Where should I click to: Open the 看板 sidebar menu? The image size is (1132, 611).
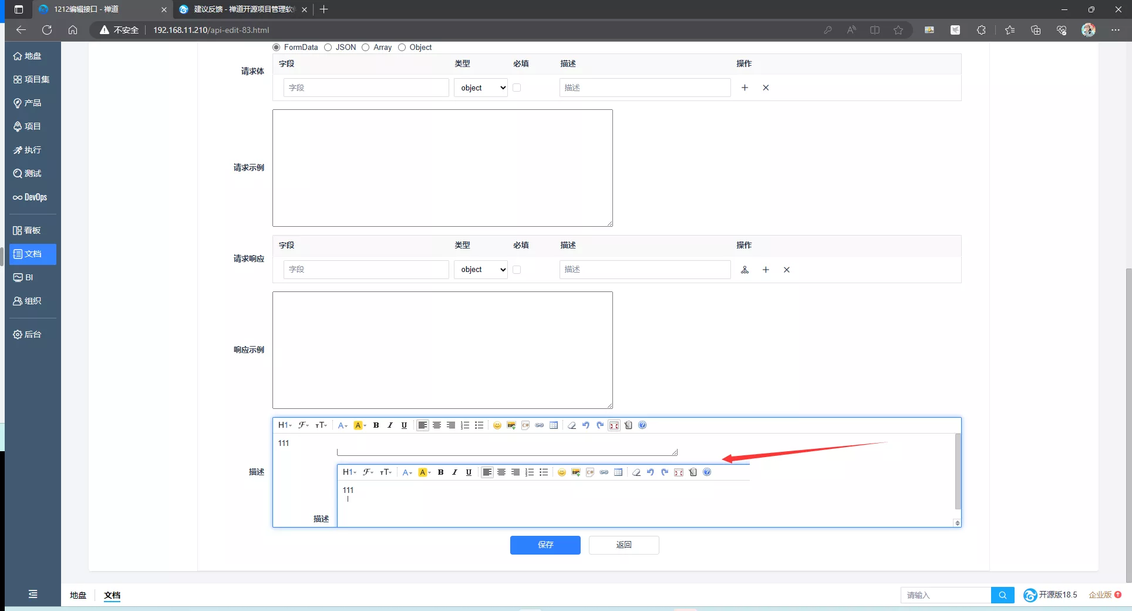click(33, 230)
